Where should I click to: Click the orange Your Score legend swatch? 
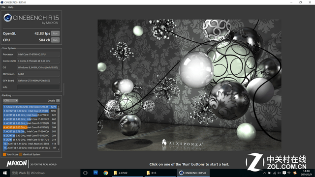click(x=4, y=154)
